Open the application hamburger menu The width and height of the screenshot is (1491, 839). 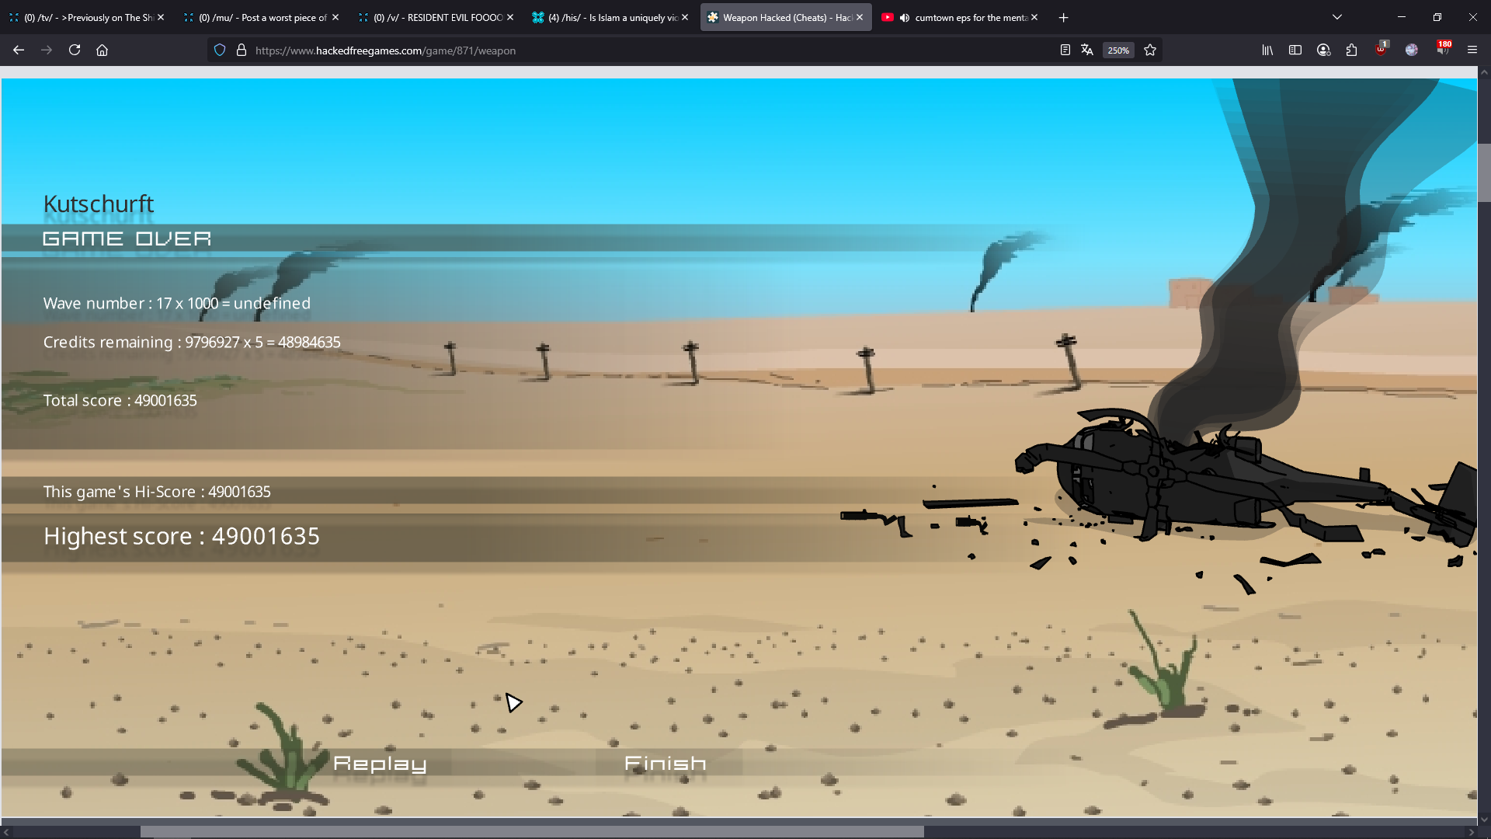coord(1472,50)
